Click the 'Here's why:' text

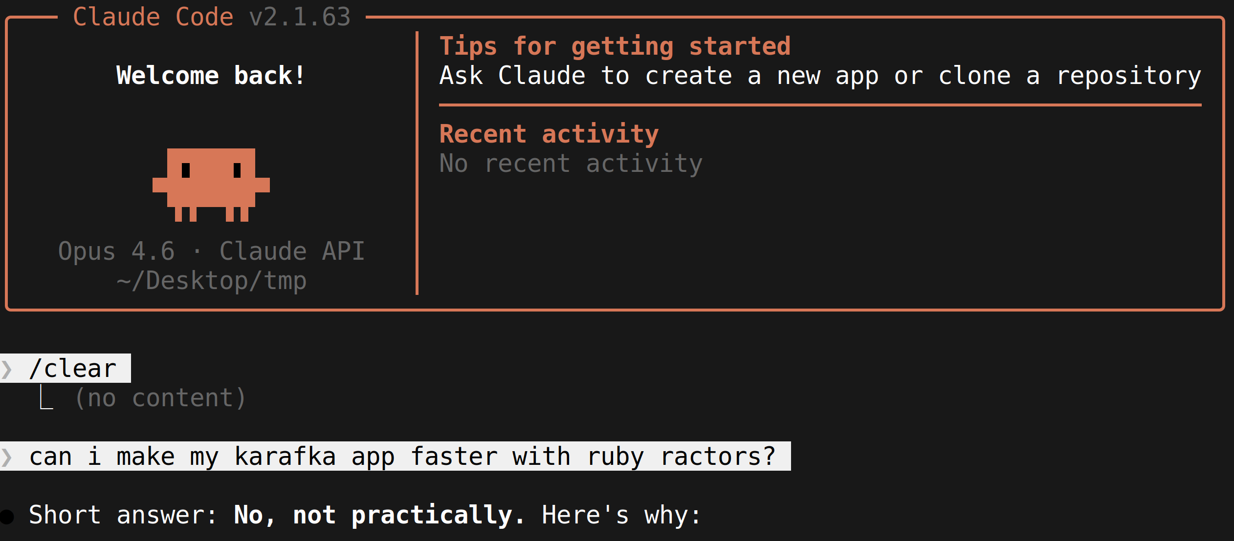pos(621,515)
